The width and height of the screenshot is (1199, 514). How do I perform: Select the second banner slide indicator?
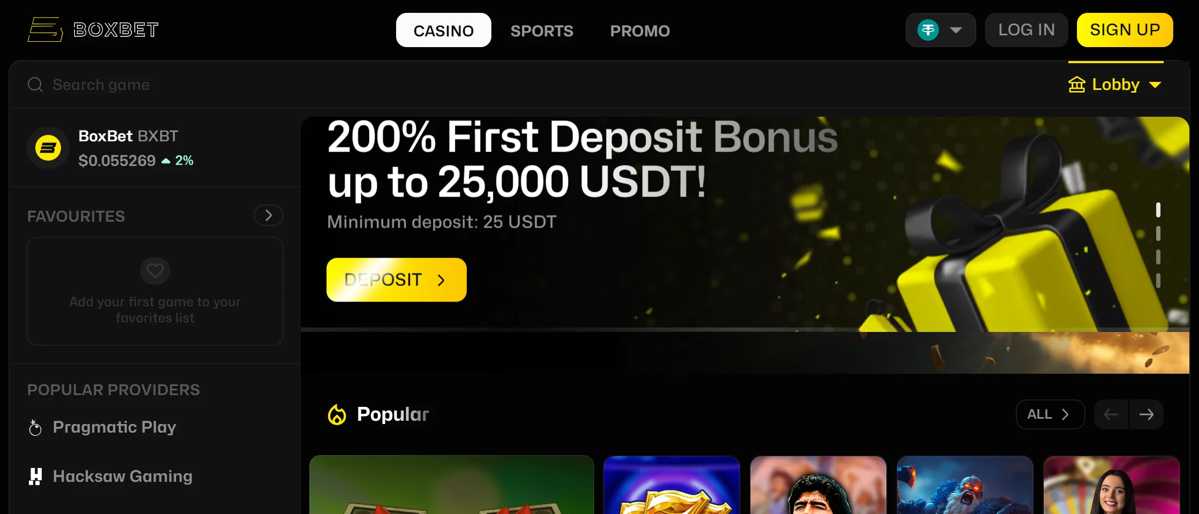click(x=1158, y=233)
